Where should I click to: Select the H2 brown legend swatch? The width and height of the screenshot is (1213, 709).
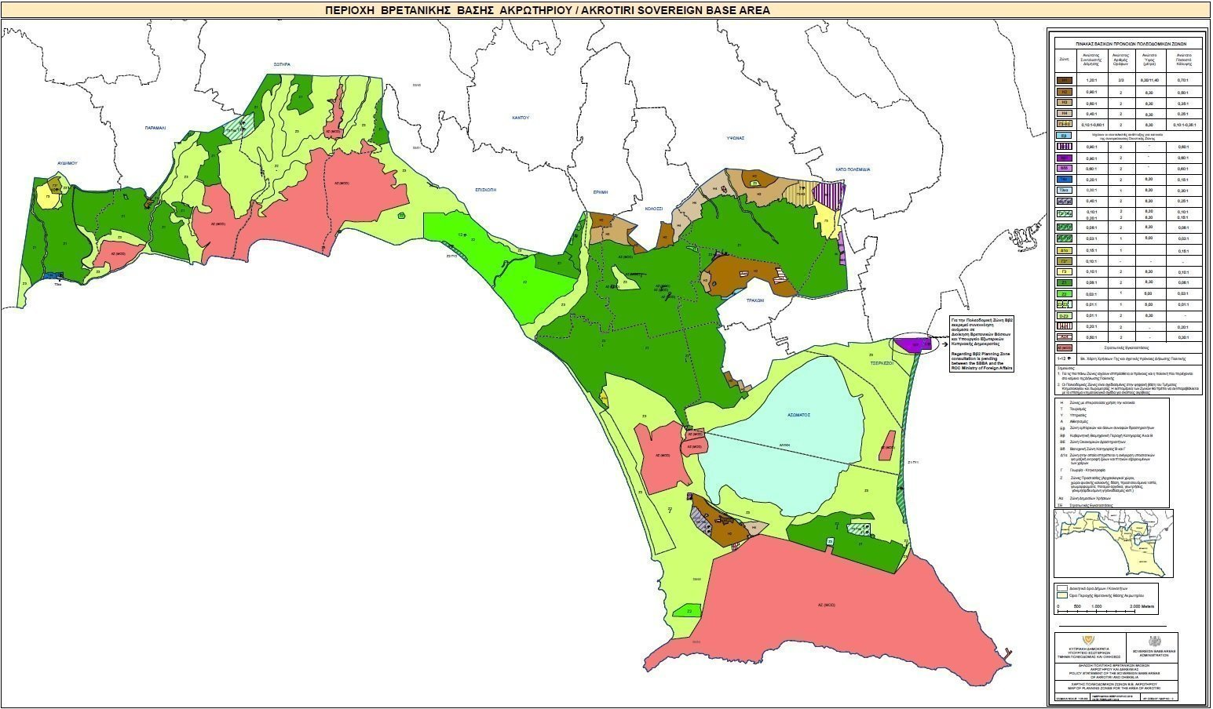pos(1065,91)
